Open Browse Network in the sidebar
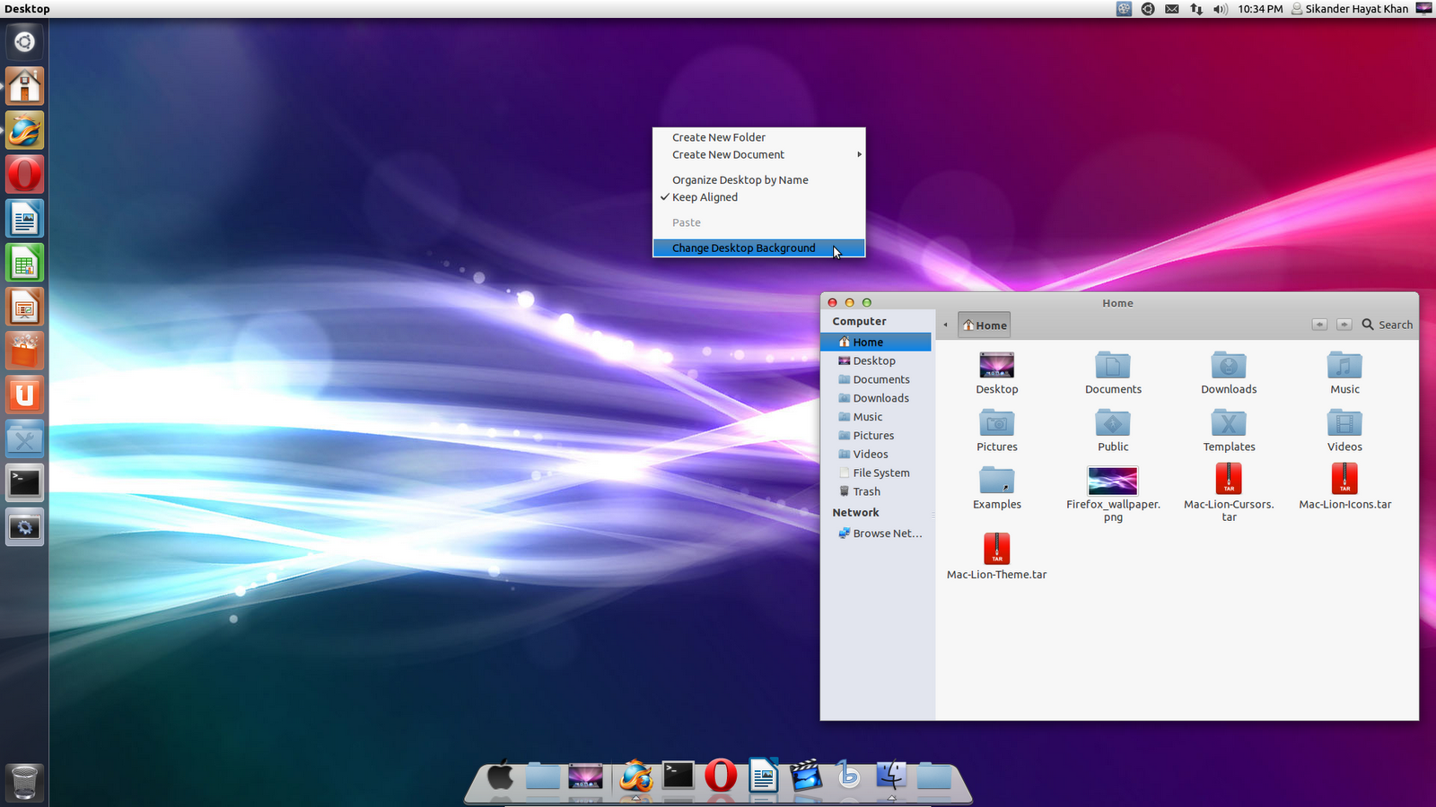Viewport: 1436px width, 807px height. coord(887,534)
